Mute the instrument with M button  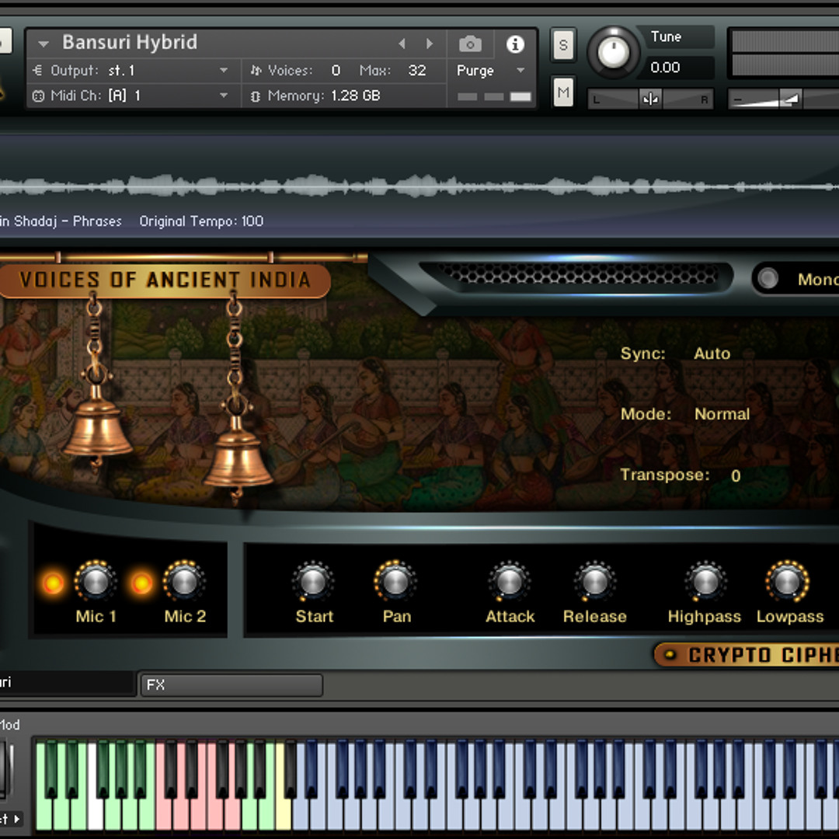(563, 93)
